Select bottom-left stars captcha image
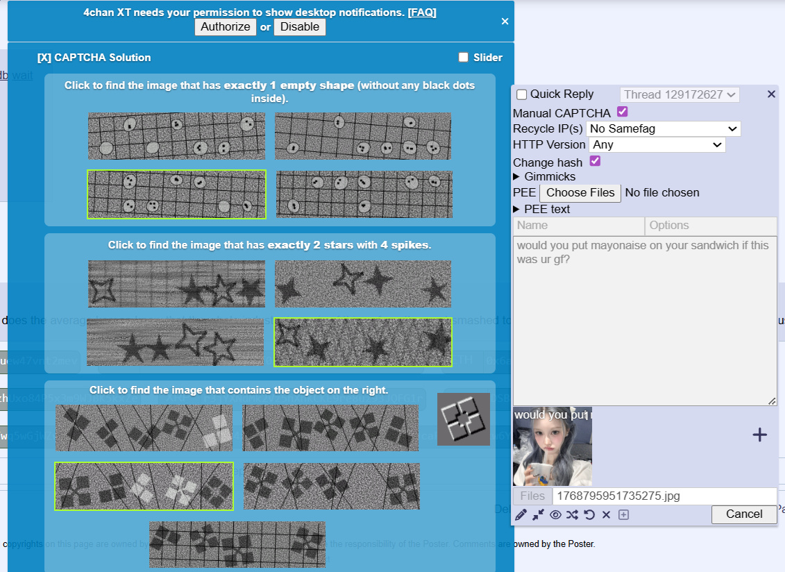The image size is (785, 572). coord(175,342)
